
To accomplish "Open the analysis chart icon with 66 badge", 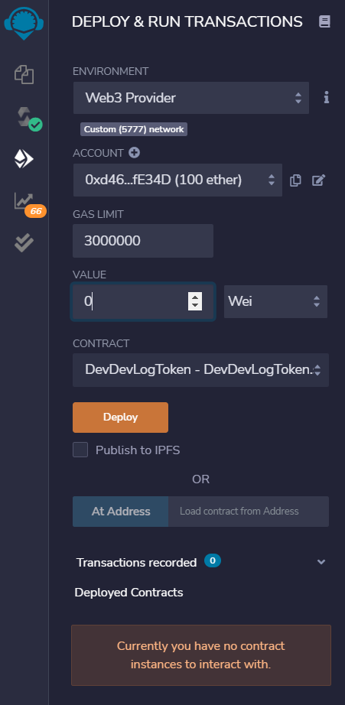I will (x=29, y=204).
